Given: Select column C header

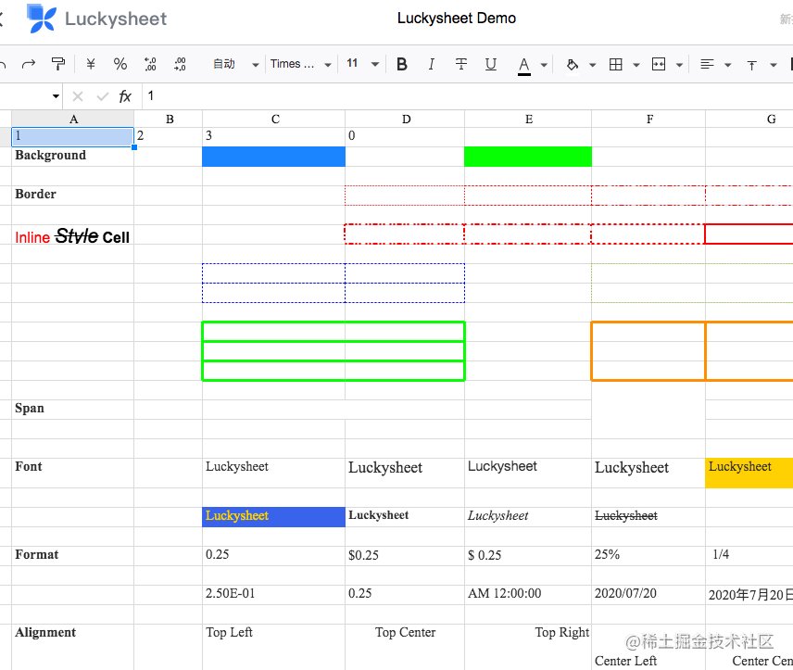Looking at the screenshot, I should tap(274, 120).
